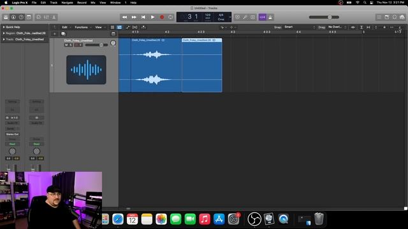This screenshot has width=408, height=229.
Task: Click the Stereo Out output slot
Action: click(x=12, y=134)
